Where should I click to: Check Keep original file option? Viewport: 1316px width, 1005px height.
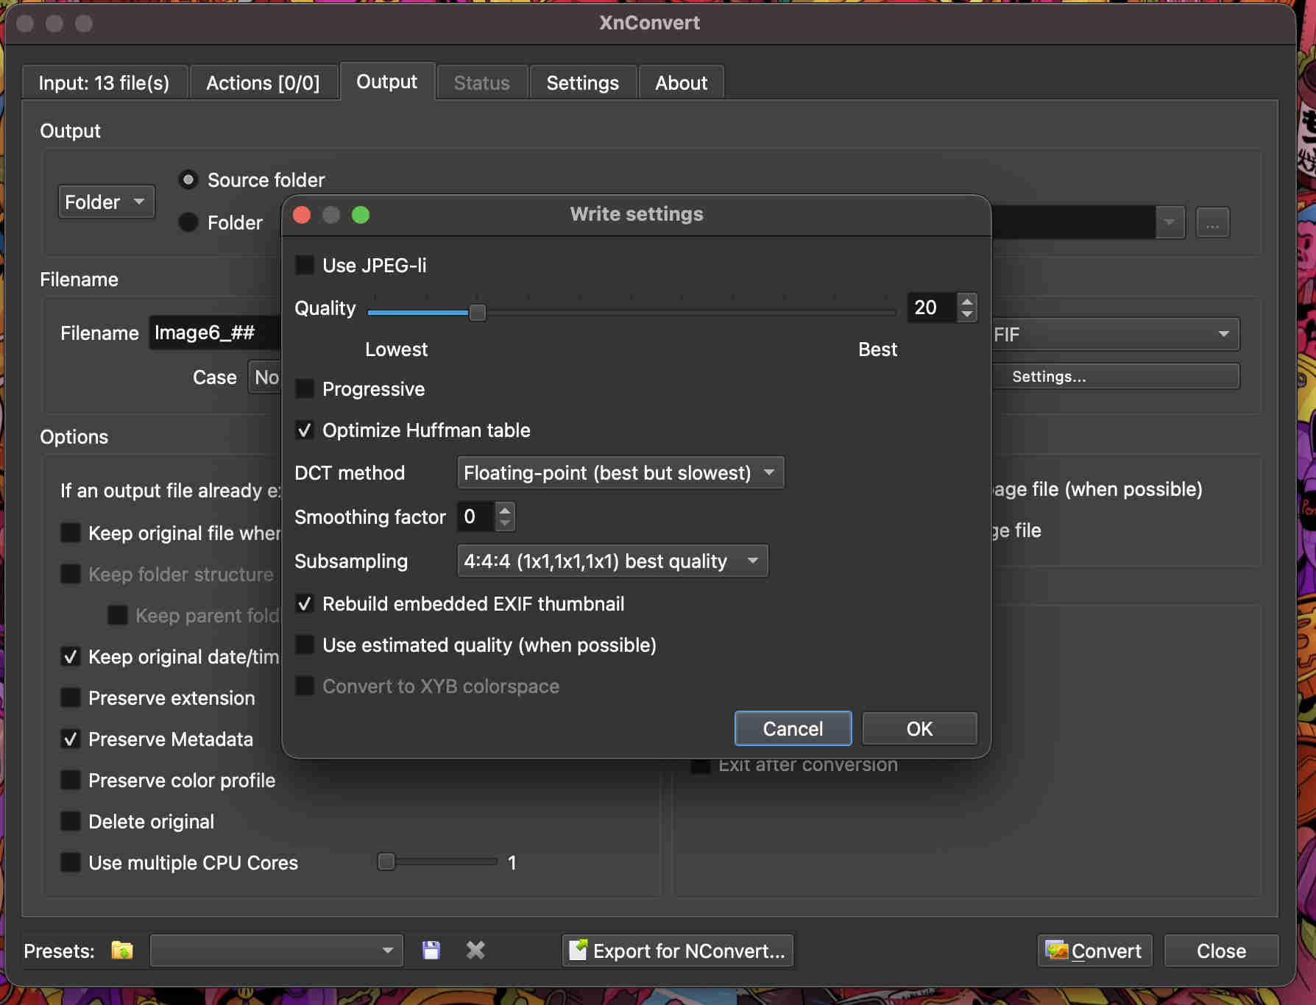click(x=71, y=533)
